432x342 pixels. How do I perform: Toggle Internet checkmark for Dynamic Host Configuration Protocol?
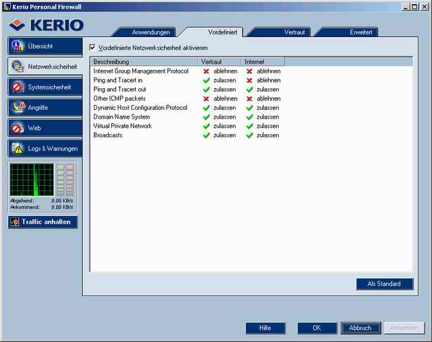click(249, 108)
